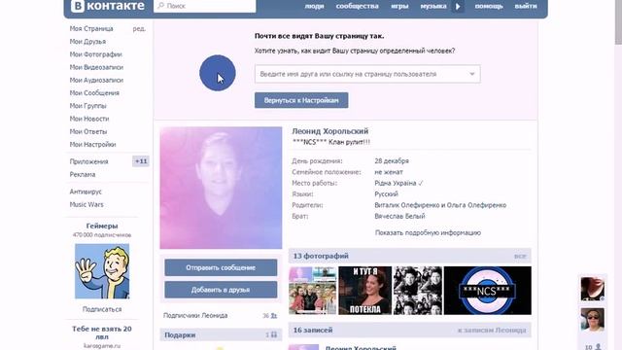Open Мои Новости
This screenshot has height=350, width=622.
coord(89,119)
